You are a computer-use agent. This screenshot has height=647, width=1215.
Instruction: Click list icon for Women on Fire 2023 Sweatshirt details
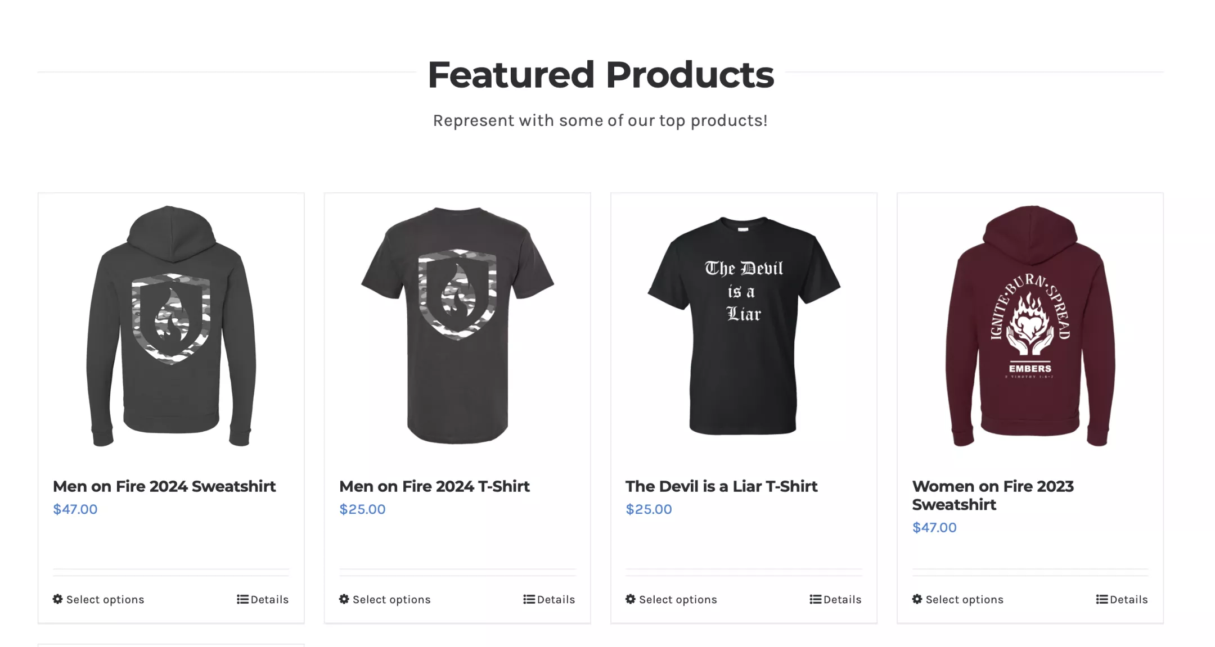coord(1101,599)
